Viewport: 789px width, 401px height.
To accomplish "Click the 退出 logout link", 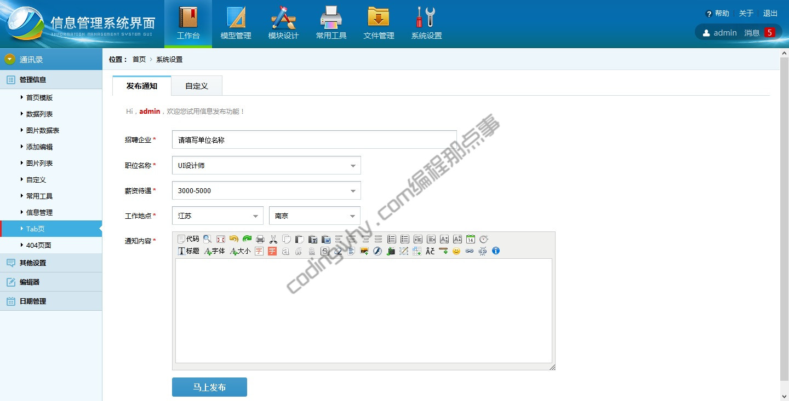I will (x=770, y=13).
